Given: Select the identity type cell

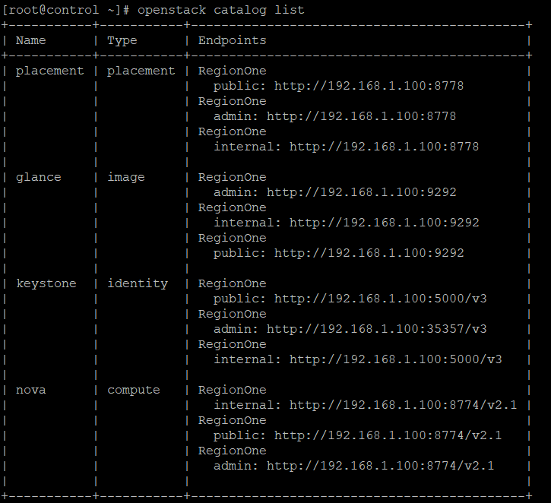Looking at the screenshot, I should pyautogui.click(x=138, y=284).
